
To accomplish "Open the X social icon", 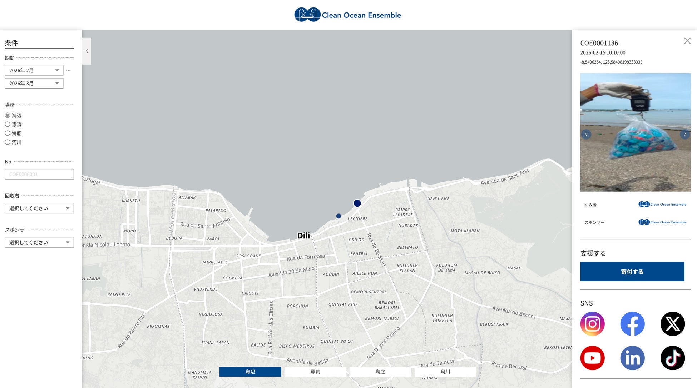I will (x=672, y=324).
